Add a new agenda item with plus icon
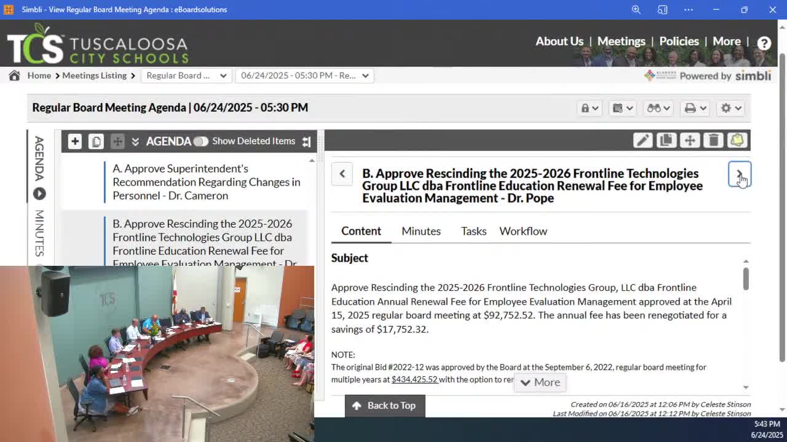The image size is (787, 442). pyautogui.click(x=75, y=141)
